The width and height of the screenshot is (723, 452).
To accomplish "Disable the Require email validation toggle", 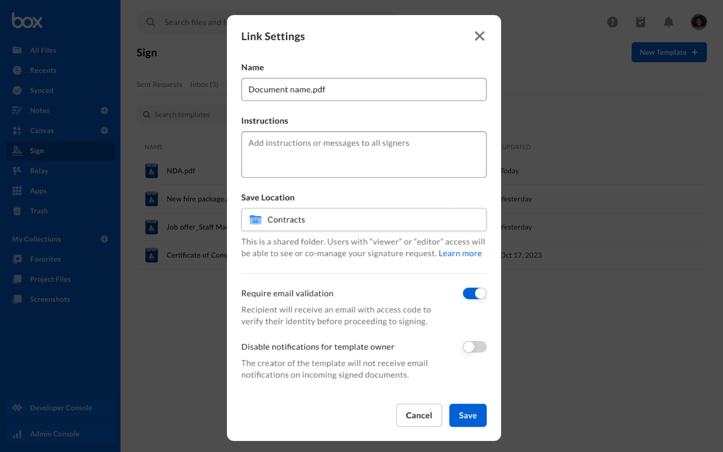I will click(474, 293).
